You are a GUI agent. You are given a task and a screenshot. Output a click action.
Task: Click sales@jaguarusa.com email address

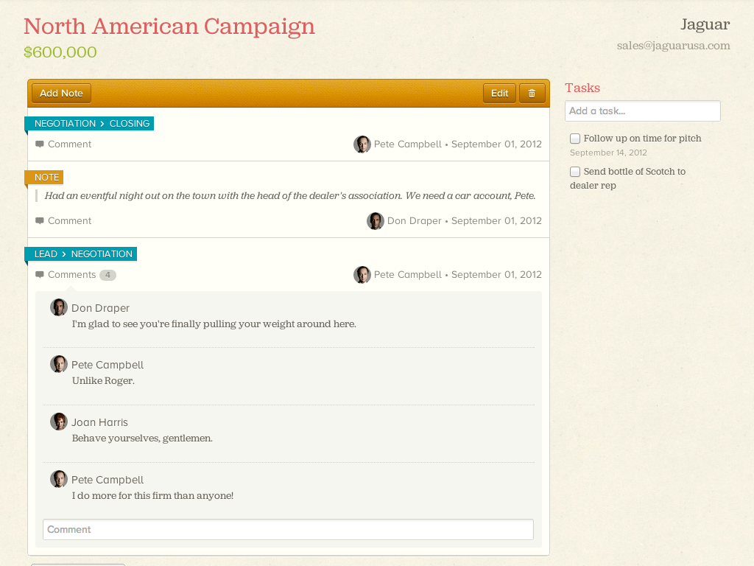[x=673, y=46]
